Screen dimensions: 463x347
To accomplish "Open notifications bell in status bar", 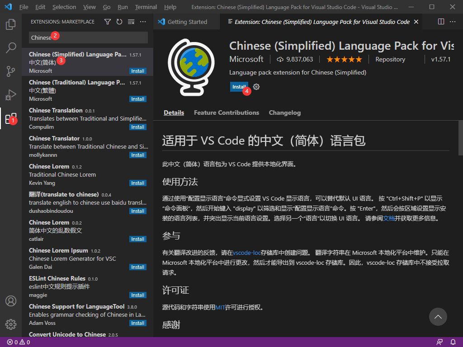I will [x=453, y=342].
